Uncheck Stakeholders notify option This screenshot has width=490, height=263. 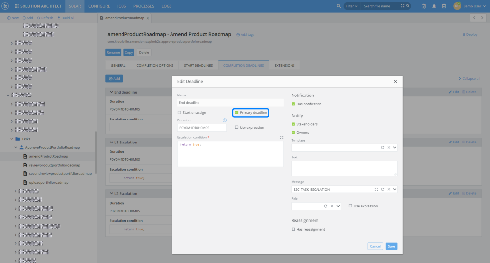click(x=293, y=124)
